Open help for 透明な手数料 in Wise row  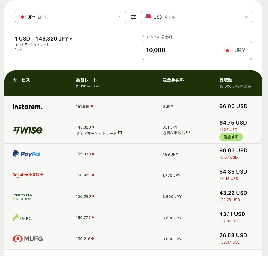click(x=188, y=132)
